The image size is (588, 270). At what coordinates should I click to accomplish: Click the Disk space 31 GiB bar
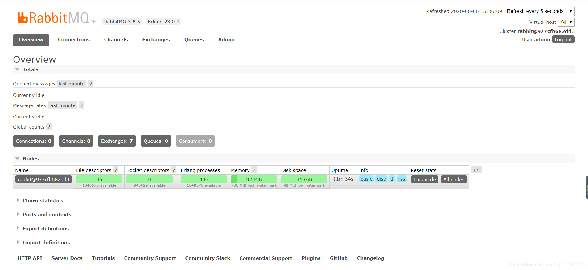click(304, 179)
